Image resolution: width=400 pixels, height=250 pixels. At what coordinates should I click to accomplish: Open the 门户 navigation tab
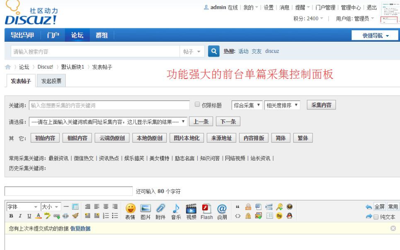pyautogui.click(x=53, y=35)
